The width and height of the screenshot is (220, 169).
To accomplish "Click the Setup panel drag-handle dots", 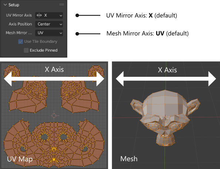I will point(61,5).
